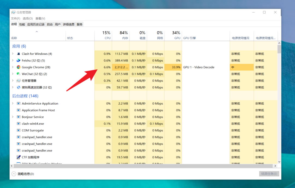Sort processes by the 内存 column header
The height and width of the screenshot is (188, 295).
point(121,35)
